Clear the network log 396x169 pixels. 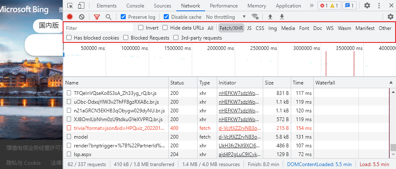pos(82,17)
